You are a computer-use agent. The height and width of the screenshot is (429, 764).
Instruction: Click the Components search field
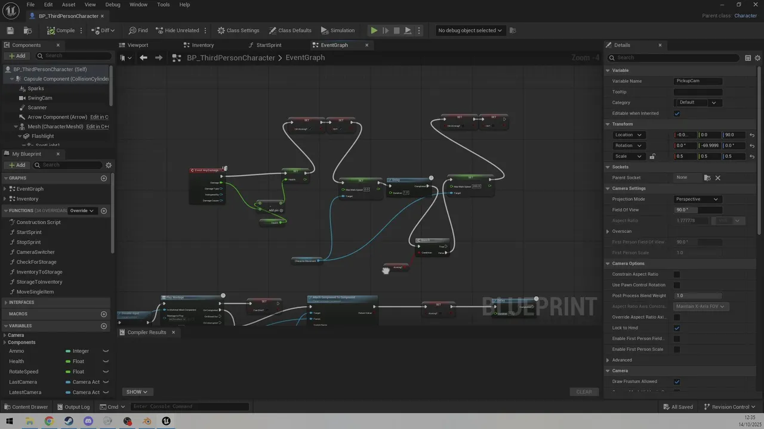click(x=73, y=56)
